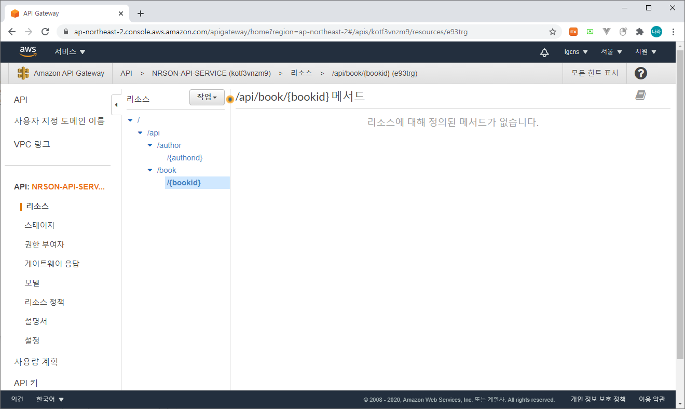The width and height of the screenshot is (685, 409).
Task: Collapse the /book tree node
Action: point(150,170)
